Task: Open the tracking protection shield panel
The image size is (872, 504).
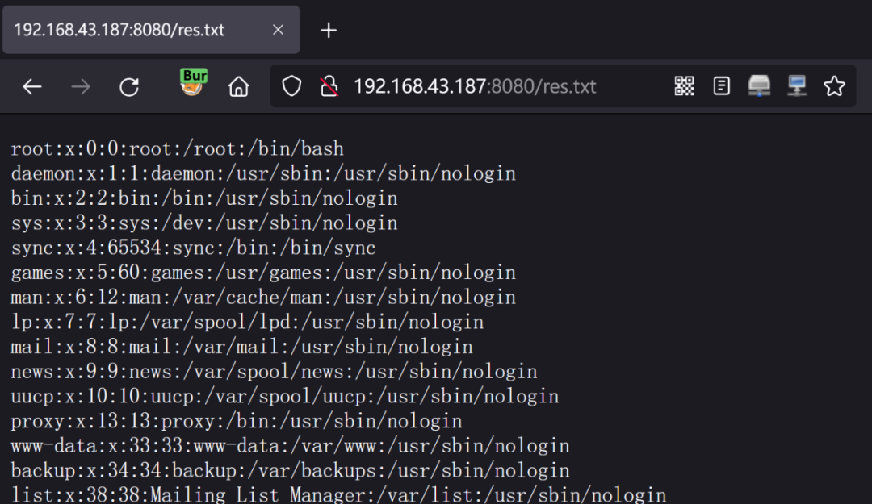Action: point(291,86)
